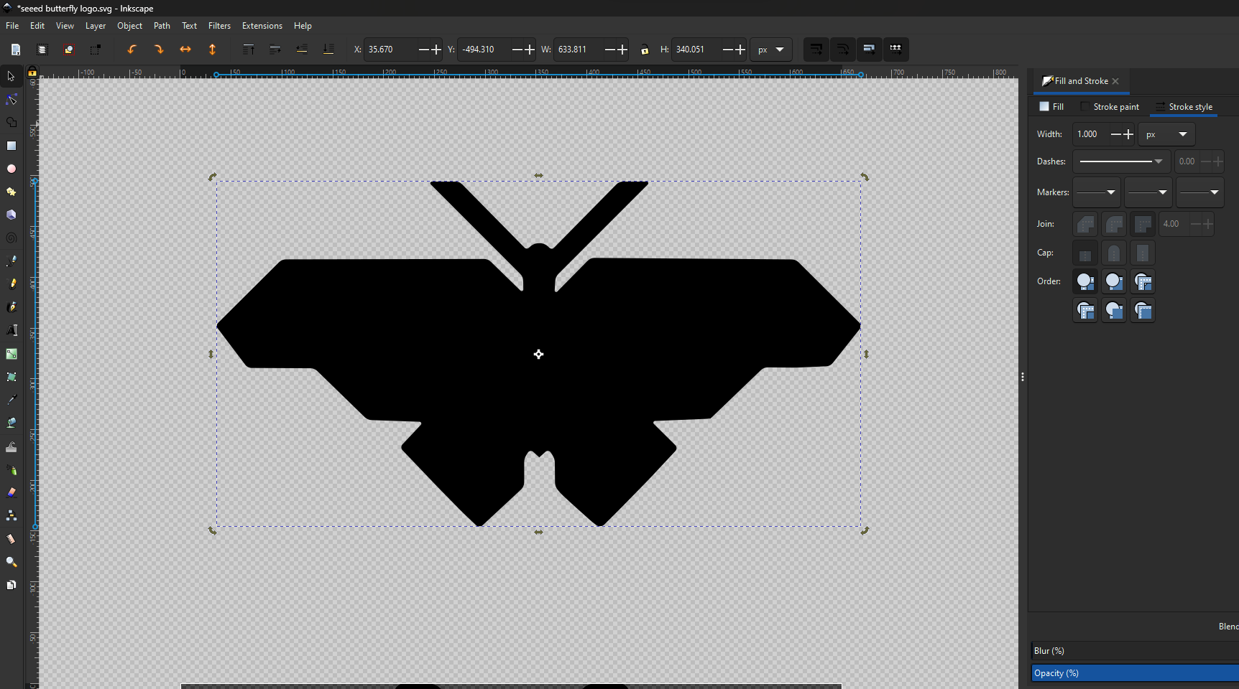Select the Selector arrow tool
Viewport: 1239px width, 689px height.
point(11,76)
